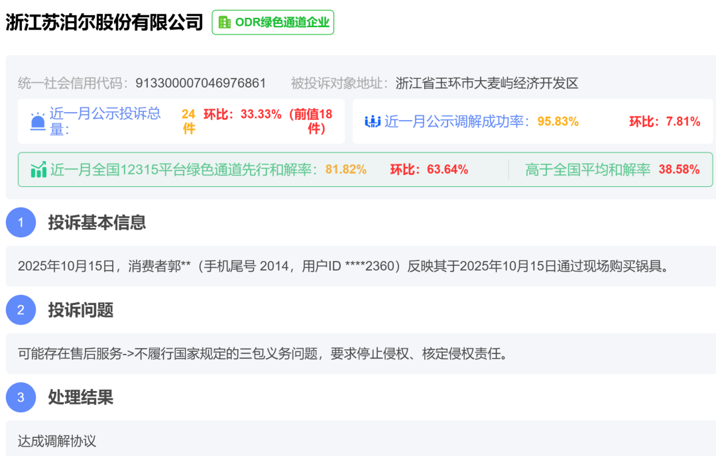
Task: Click 近一月公示调解成功率 label
Action: click(457, 121)
